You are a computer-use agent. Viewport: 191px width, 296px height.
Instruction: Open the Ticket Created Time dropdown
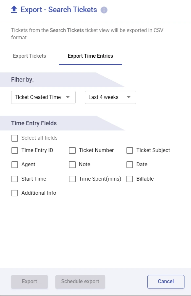tap(43, 97)
